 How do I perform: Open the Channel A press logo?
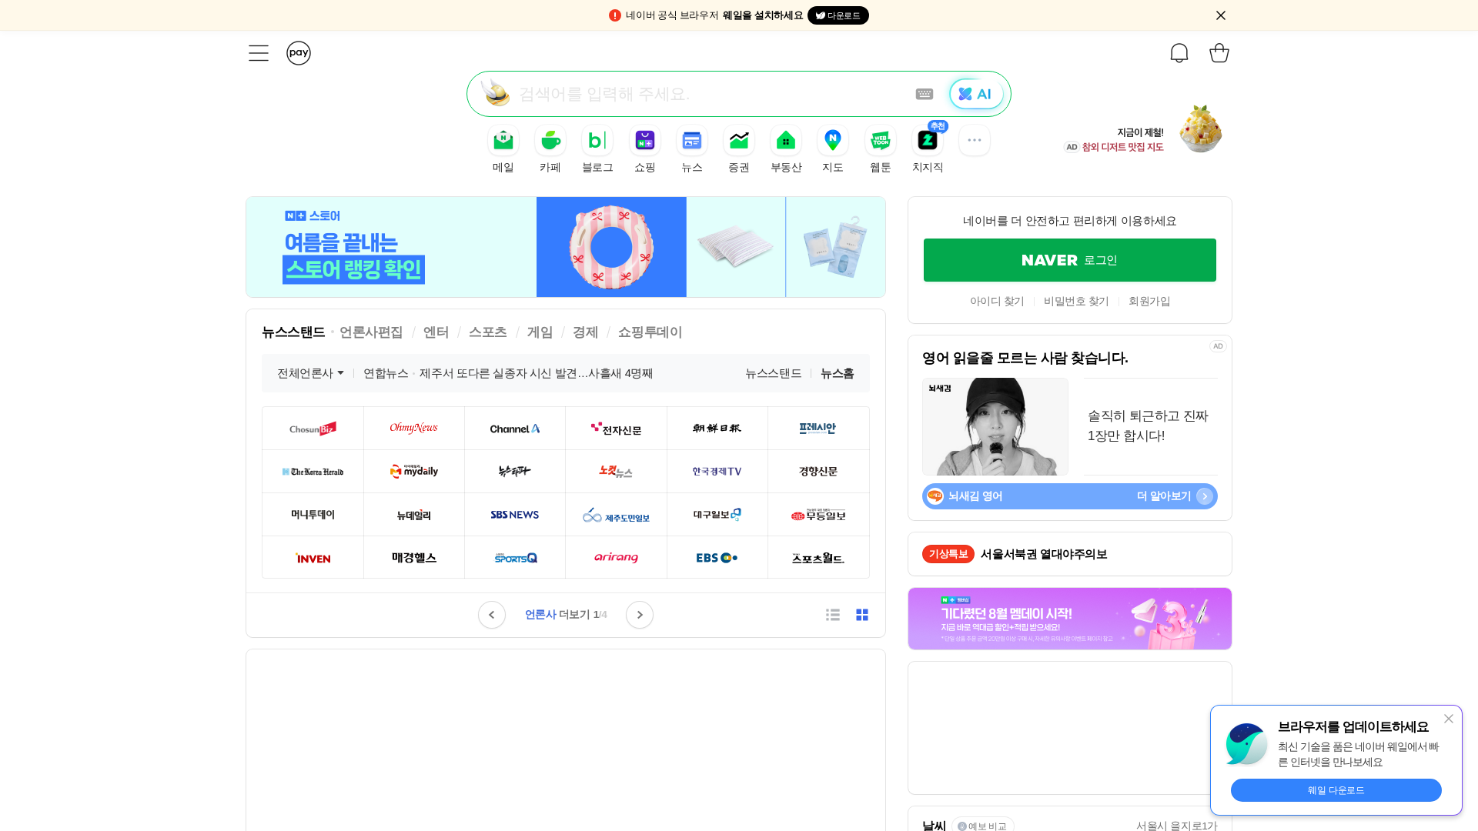click(x=515, y=429)
